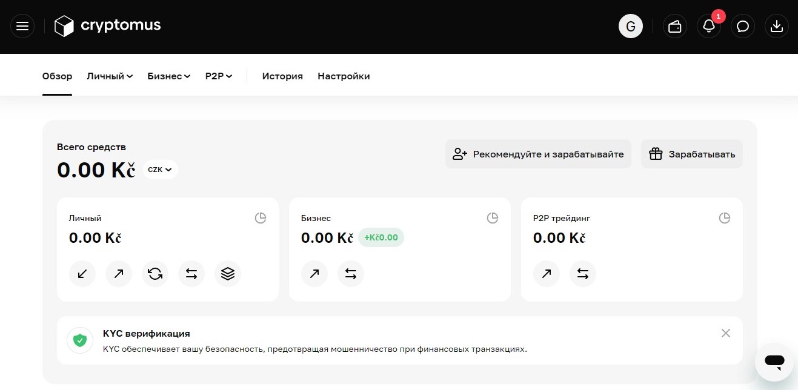Click the P2P трейдинг card title
The height and width of the screenshot is (390, 798).
tap(562, 218)
